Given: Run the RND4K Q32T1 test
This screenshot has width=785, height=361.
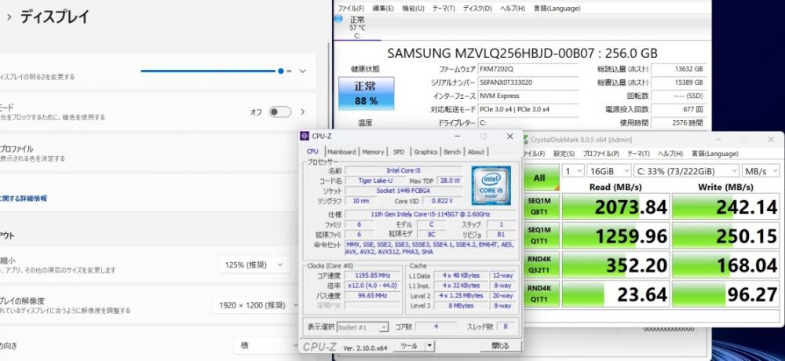Looking at the screenshot, I should click(x=540, y=265).
